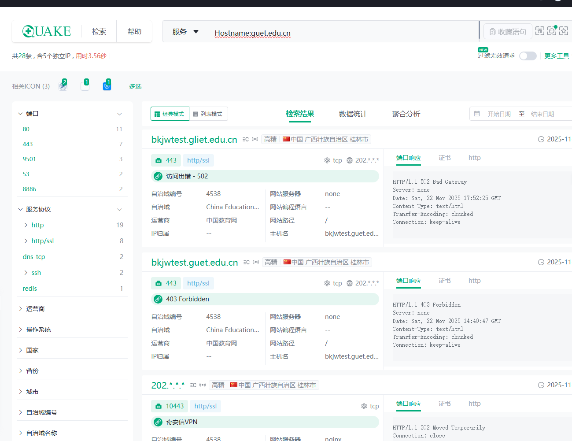Click the ΞC icon beside 202.*.*.* title

[193, 385]
